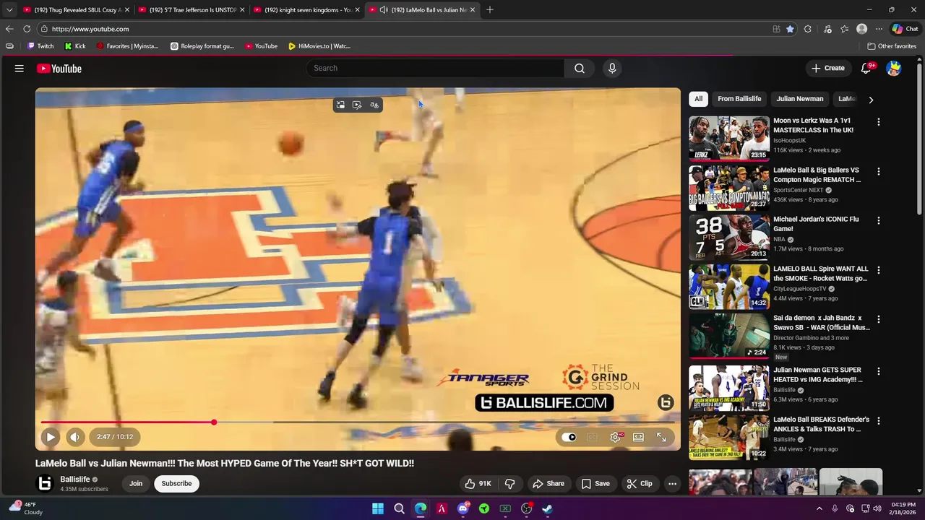Open Steam from taskbar
Screen dimensions: 925x520
tap(547, 508)
